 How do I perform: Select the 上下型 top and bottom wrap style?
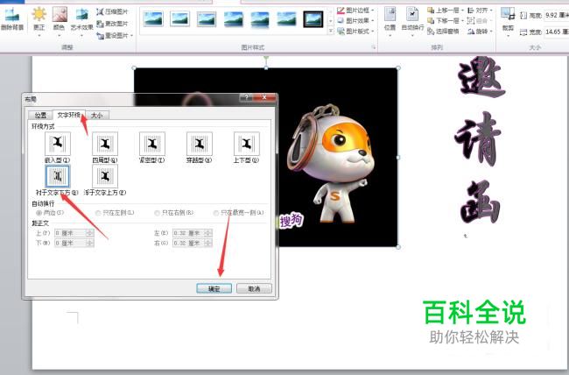tap(247, 144)
